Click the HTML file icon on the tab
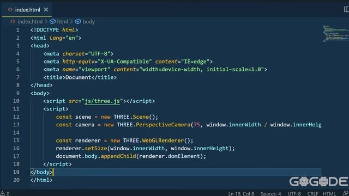349x196 pixels. [10, 10]
